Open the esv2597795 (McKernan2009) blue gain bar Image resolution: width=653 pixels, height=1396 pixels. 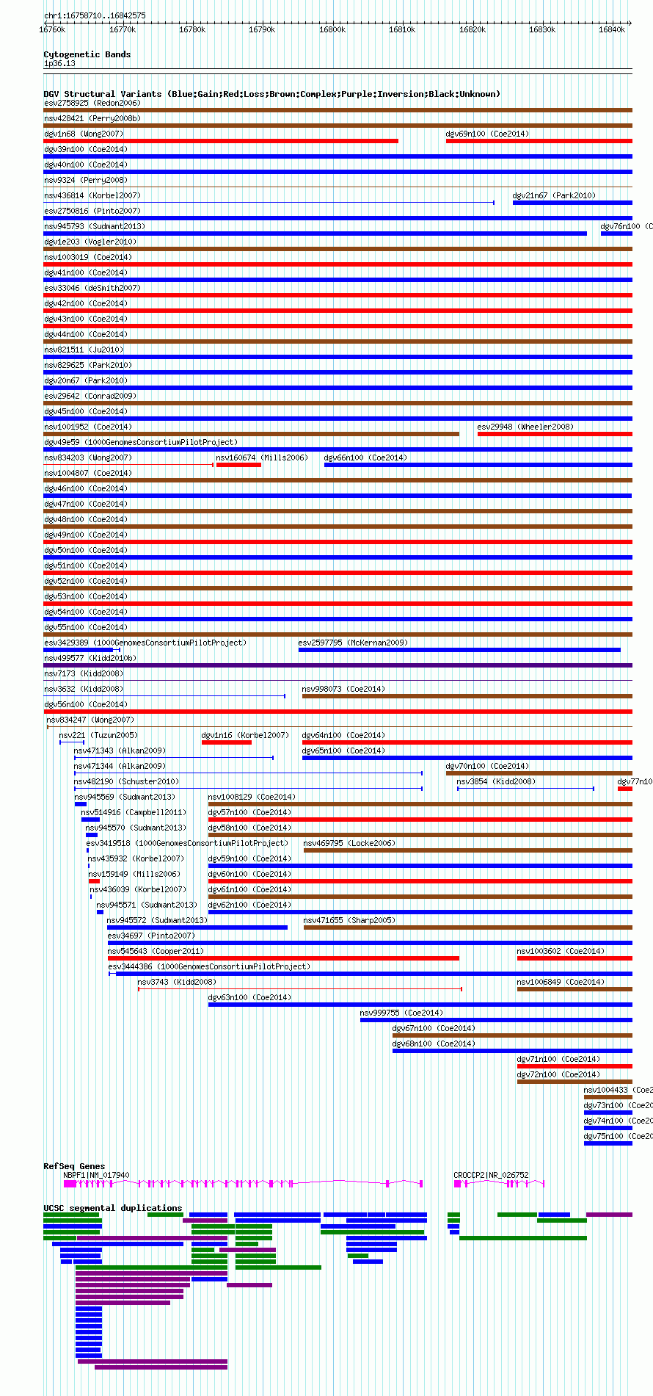tap(459, 650)
